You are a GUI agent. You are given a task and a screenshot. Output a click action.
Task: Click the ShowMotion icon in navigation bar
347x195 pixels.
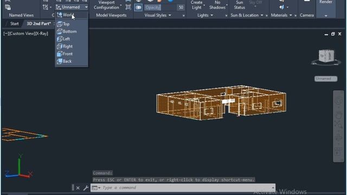tap(338, 152)
